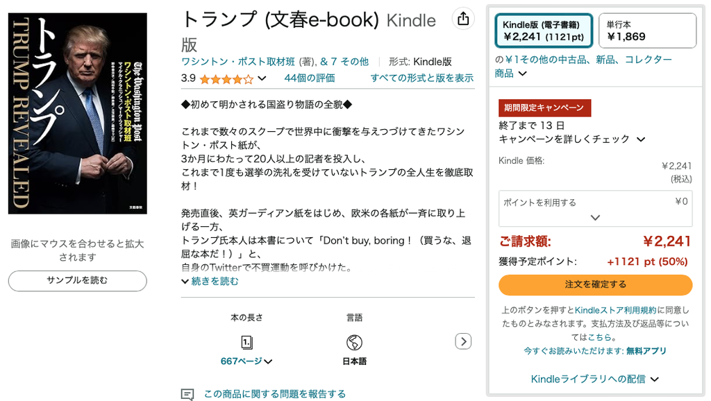Click the report issue speech bubble icon

point(187,394)
